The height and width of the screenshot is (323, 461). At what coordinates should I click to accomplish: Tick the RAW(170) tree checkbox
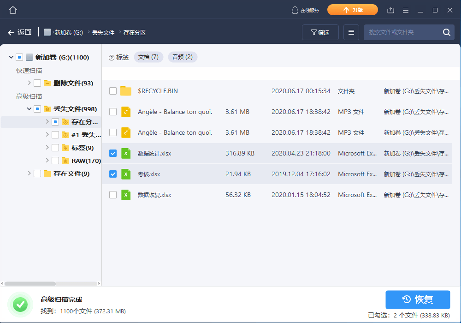[55, 161]
